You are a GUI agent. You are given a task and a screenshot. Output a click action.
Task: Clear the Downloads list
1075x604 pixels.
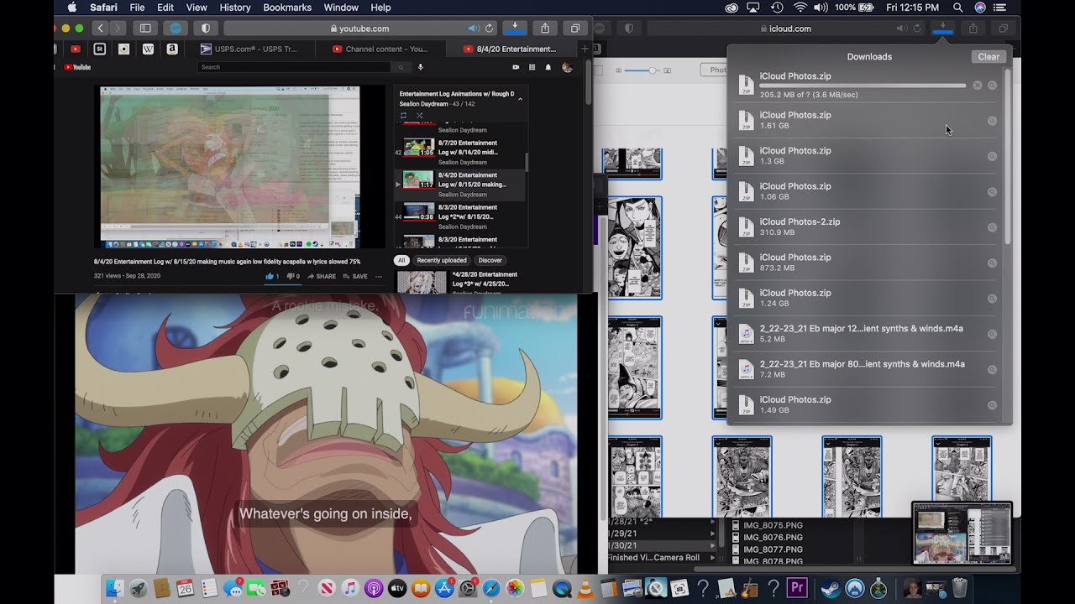point(988,57)
